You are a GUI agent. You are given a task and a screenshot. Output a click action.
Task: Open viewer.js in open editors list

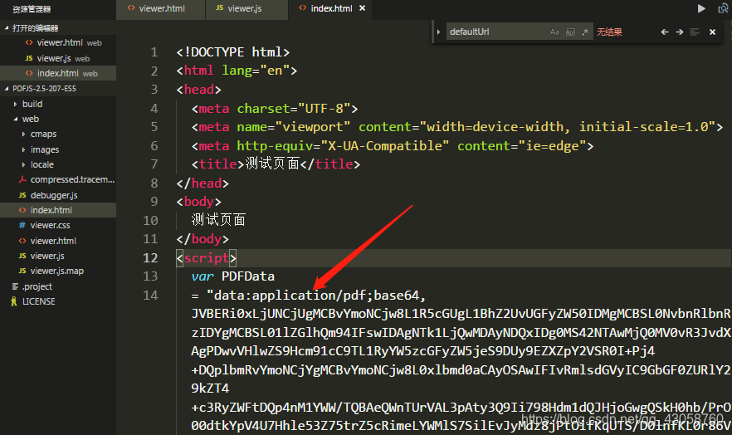pyautogui.click(x=58, y=58)
